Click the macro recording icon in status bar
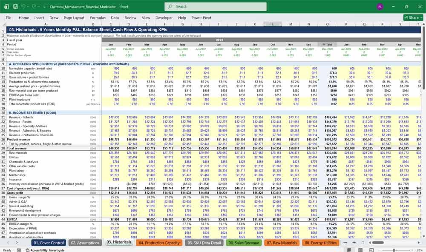The width and height of the screenshot is (426, 252). [19, 250]
